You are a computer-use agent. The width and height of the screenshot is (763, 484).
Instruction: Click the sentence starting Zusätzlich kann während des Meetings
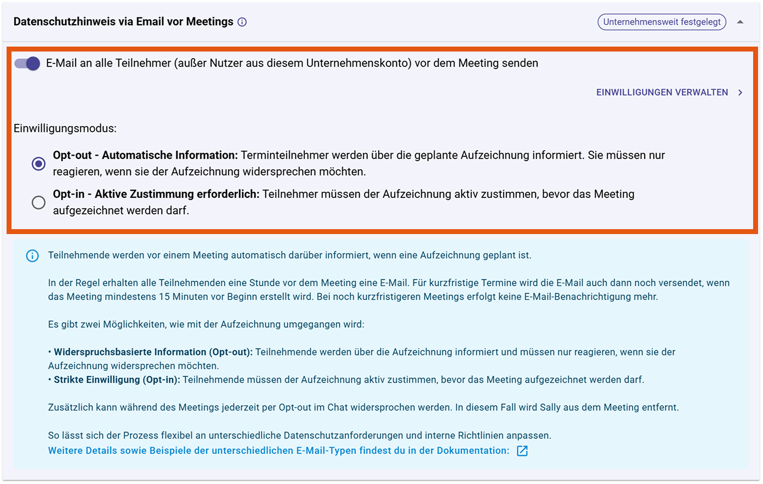point(363,407)
